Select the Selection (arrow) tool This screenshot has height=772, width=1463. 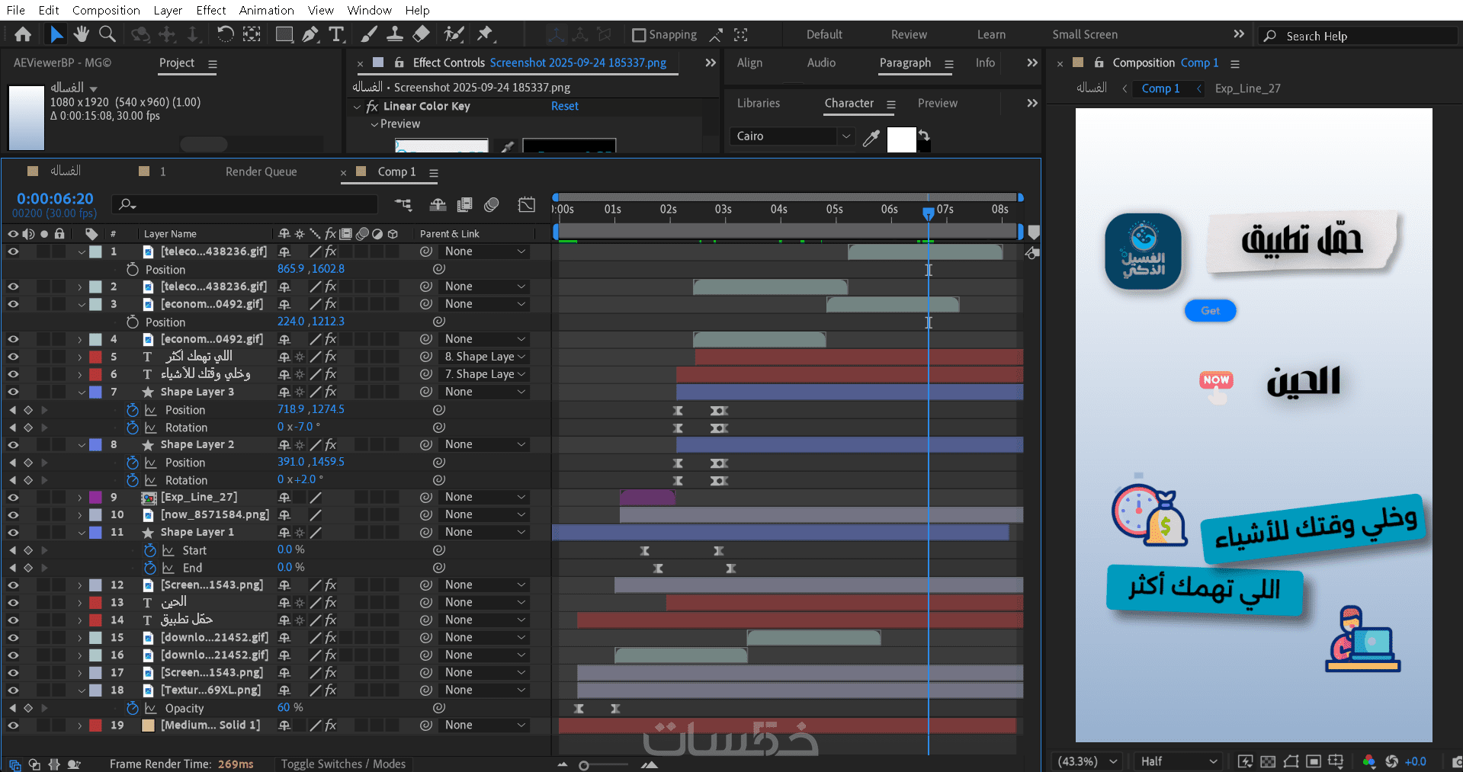[x=56, y=34]
